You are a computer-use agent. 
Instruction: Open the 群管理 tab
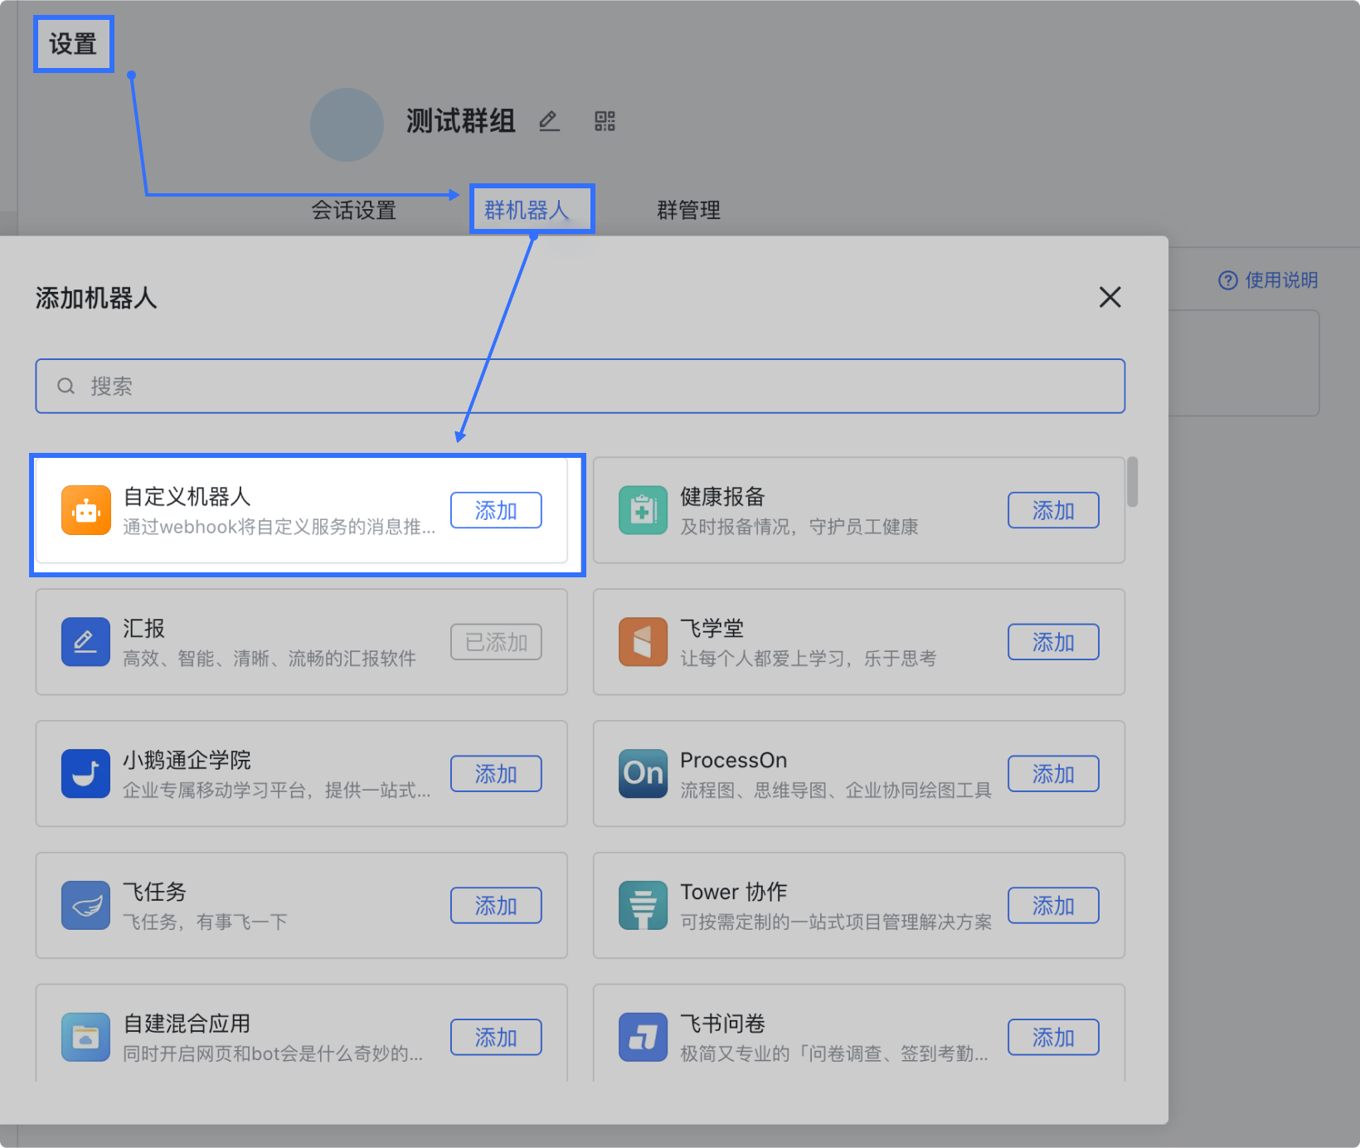688,210
